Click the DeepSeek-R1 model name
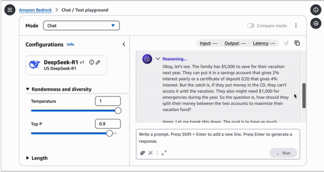This screenshot has height=172, width=324. click(x=61, y=62)
